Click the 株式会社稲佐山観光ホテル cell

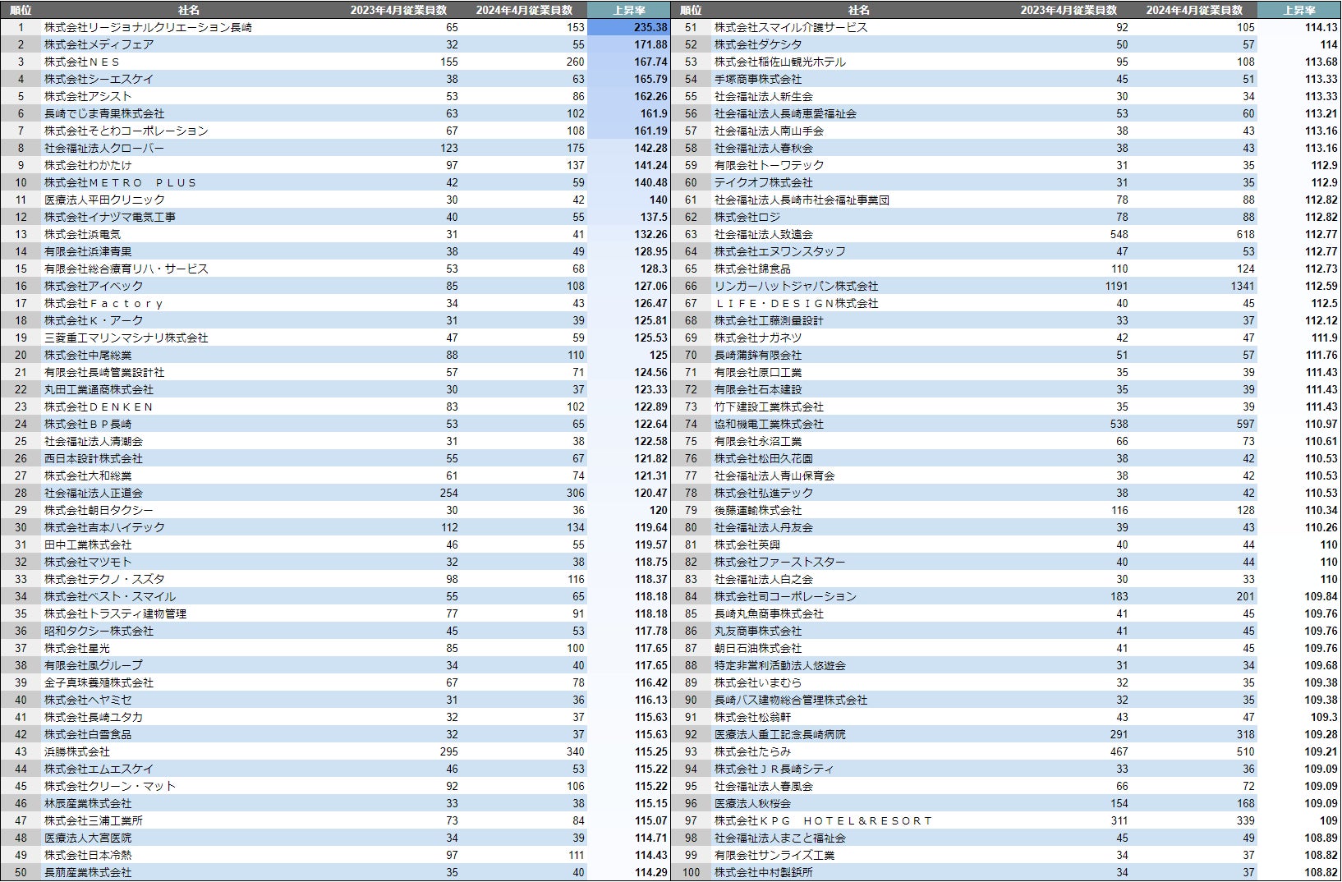point(780,62)
